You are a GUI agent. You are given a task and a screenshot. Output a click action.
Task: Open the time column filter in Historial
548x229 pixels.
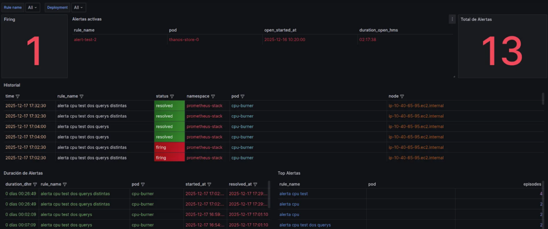pos(18,96)
